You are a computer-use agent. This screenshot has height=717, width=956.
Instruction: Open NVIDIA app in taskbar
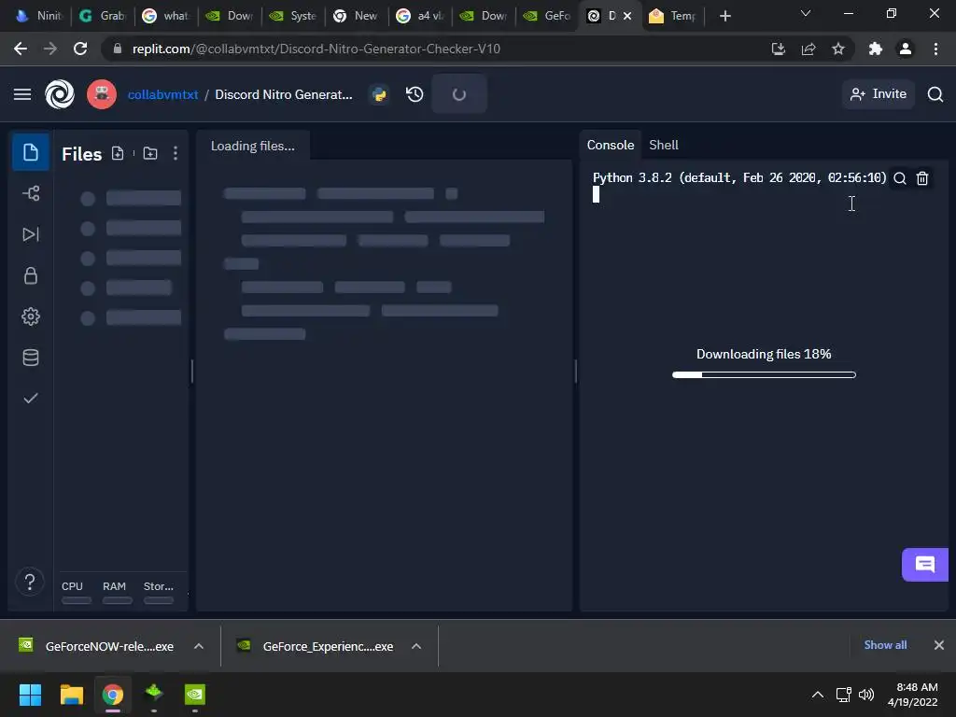[x=195, y=695]
